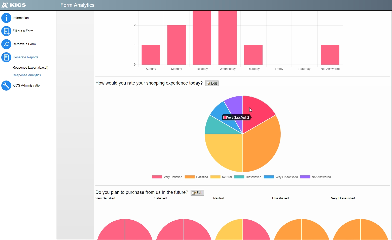Click the Retrieve a Form magnifier icon
This screenshot has height=240, width=392.
6,44
